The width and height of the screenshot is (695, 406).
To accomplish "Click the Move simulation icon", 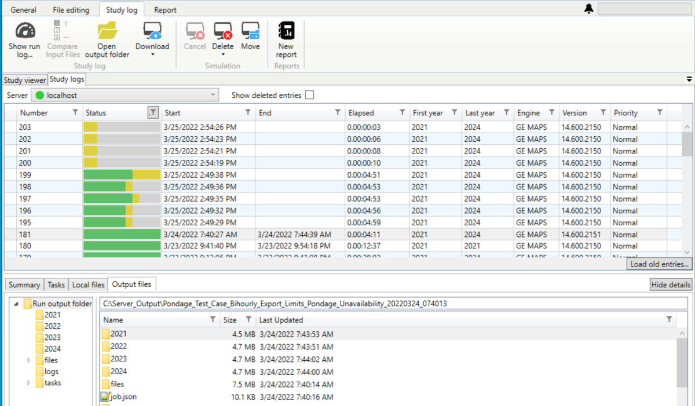I will [x=250, y=30].
